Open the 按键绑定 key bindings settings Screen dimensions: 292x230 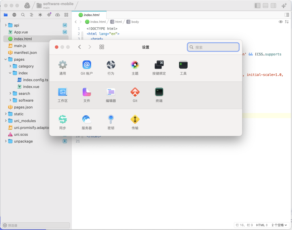click(159, 67)
